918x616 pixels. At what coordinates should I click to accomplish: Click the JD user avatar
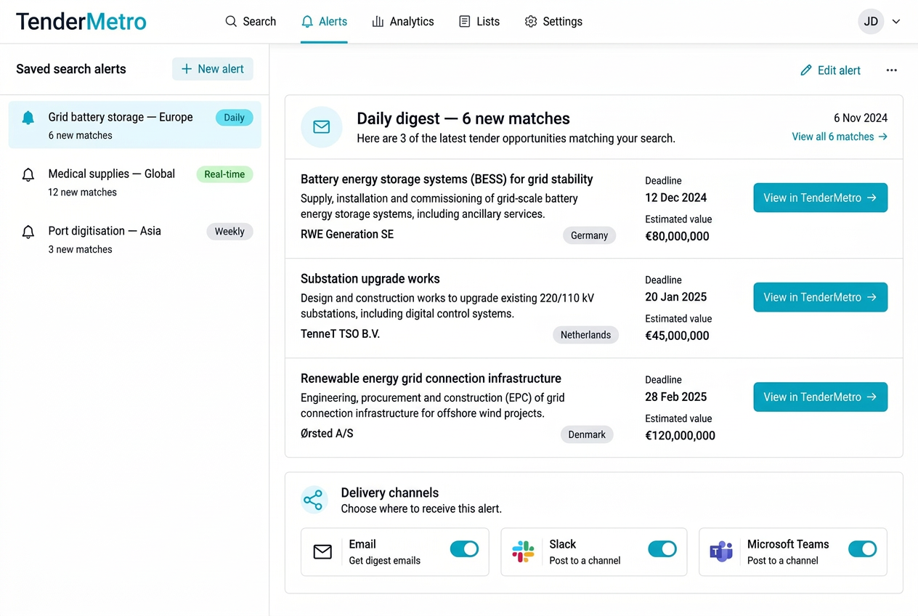pos(871,21)
